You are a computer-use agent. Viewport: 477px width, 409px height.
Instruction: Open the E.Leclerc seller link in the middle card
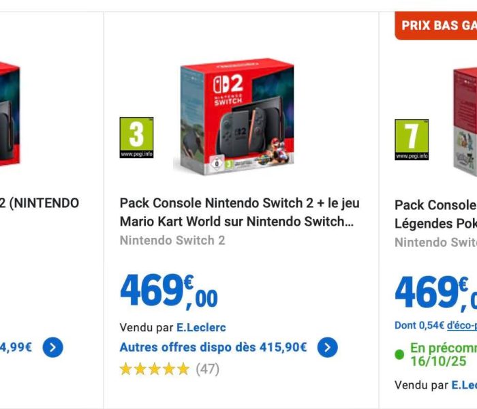tap(202, 328)
